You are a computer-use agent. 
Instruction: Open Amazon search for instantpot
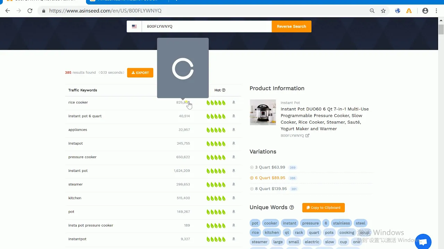(x=233, y=239)
